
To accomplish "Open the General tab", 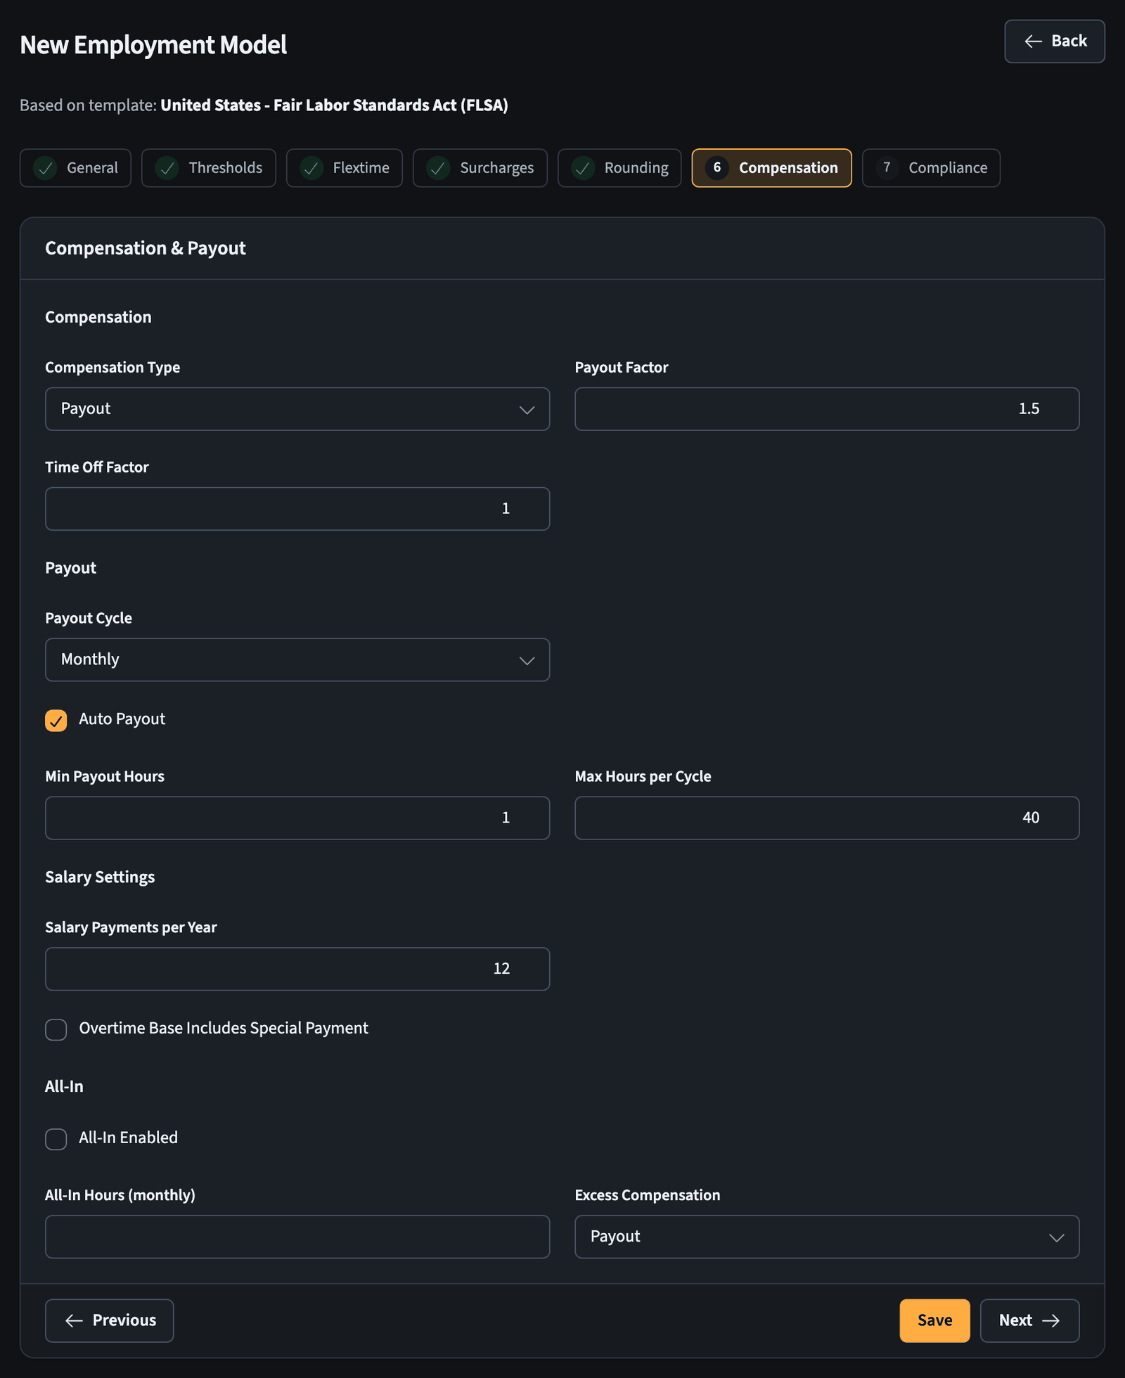I will pyautogui.click(x=75, y=168).
